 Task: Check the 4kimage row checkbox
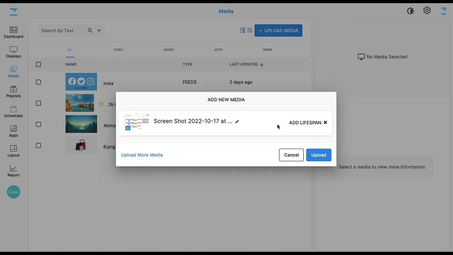coord(39,124)
